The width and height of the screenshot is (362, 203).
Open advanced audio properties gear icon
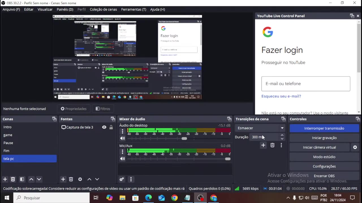122,179
